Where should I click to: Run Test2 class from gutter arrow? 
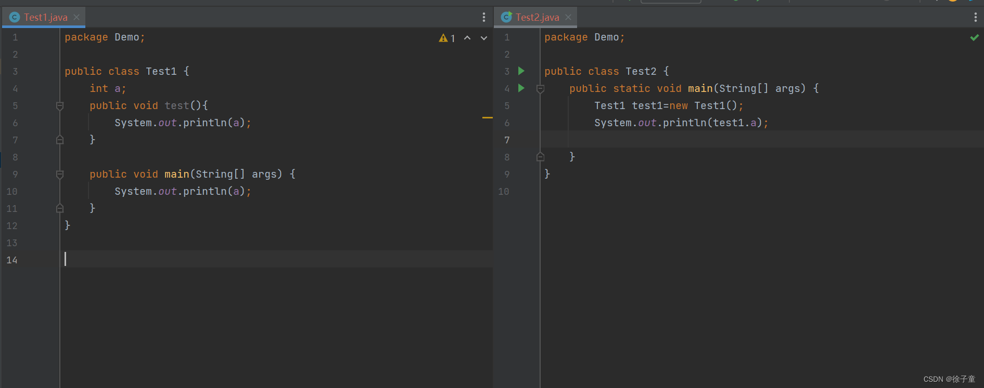[521, 71]
